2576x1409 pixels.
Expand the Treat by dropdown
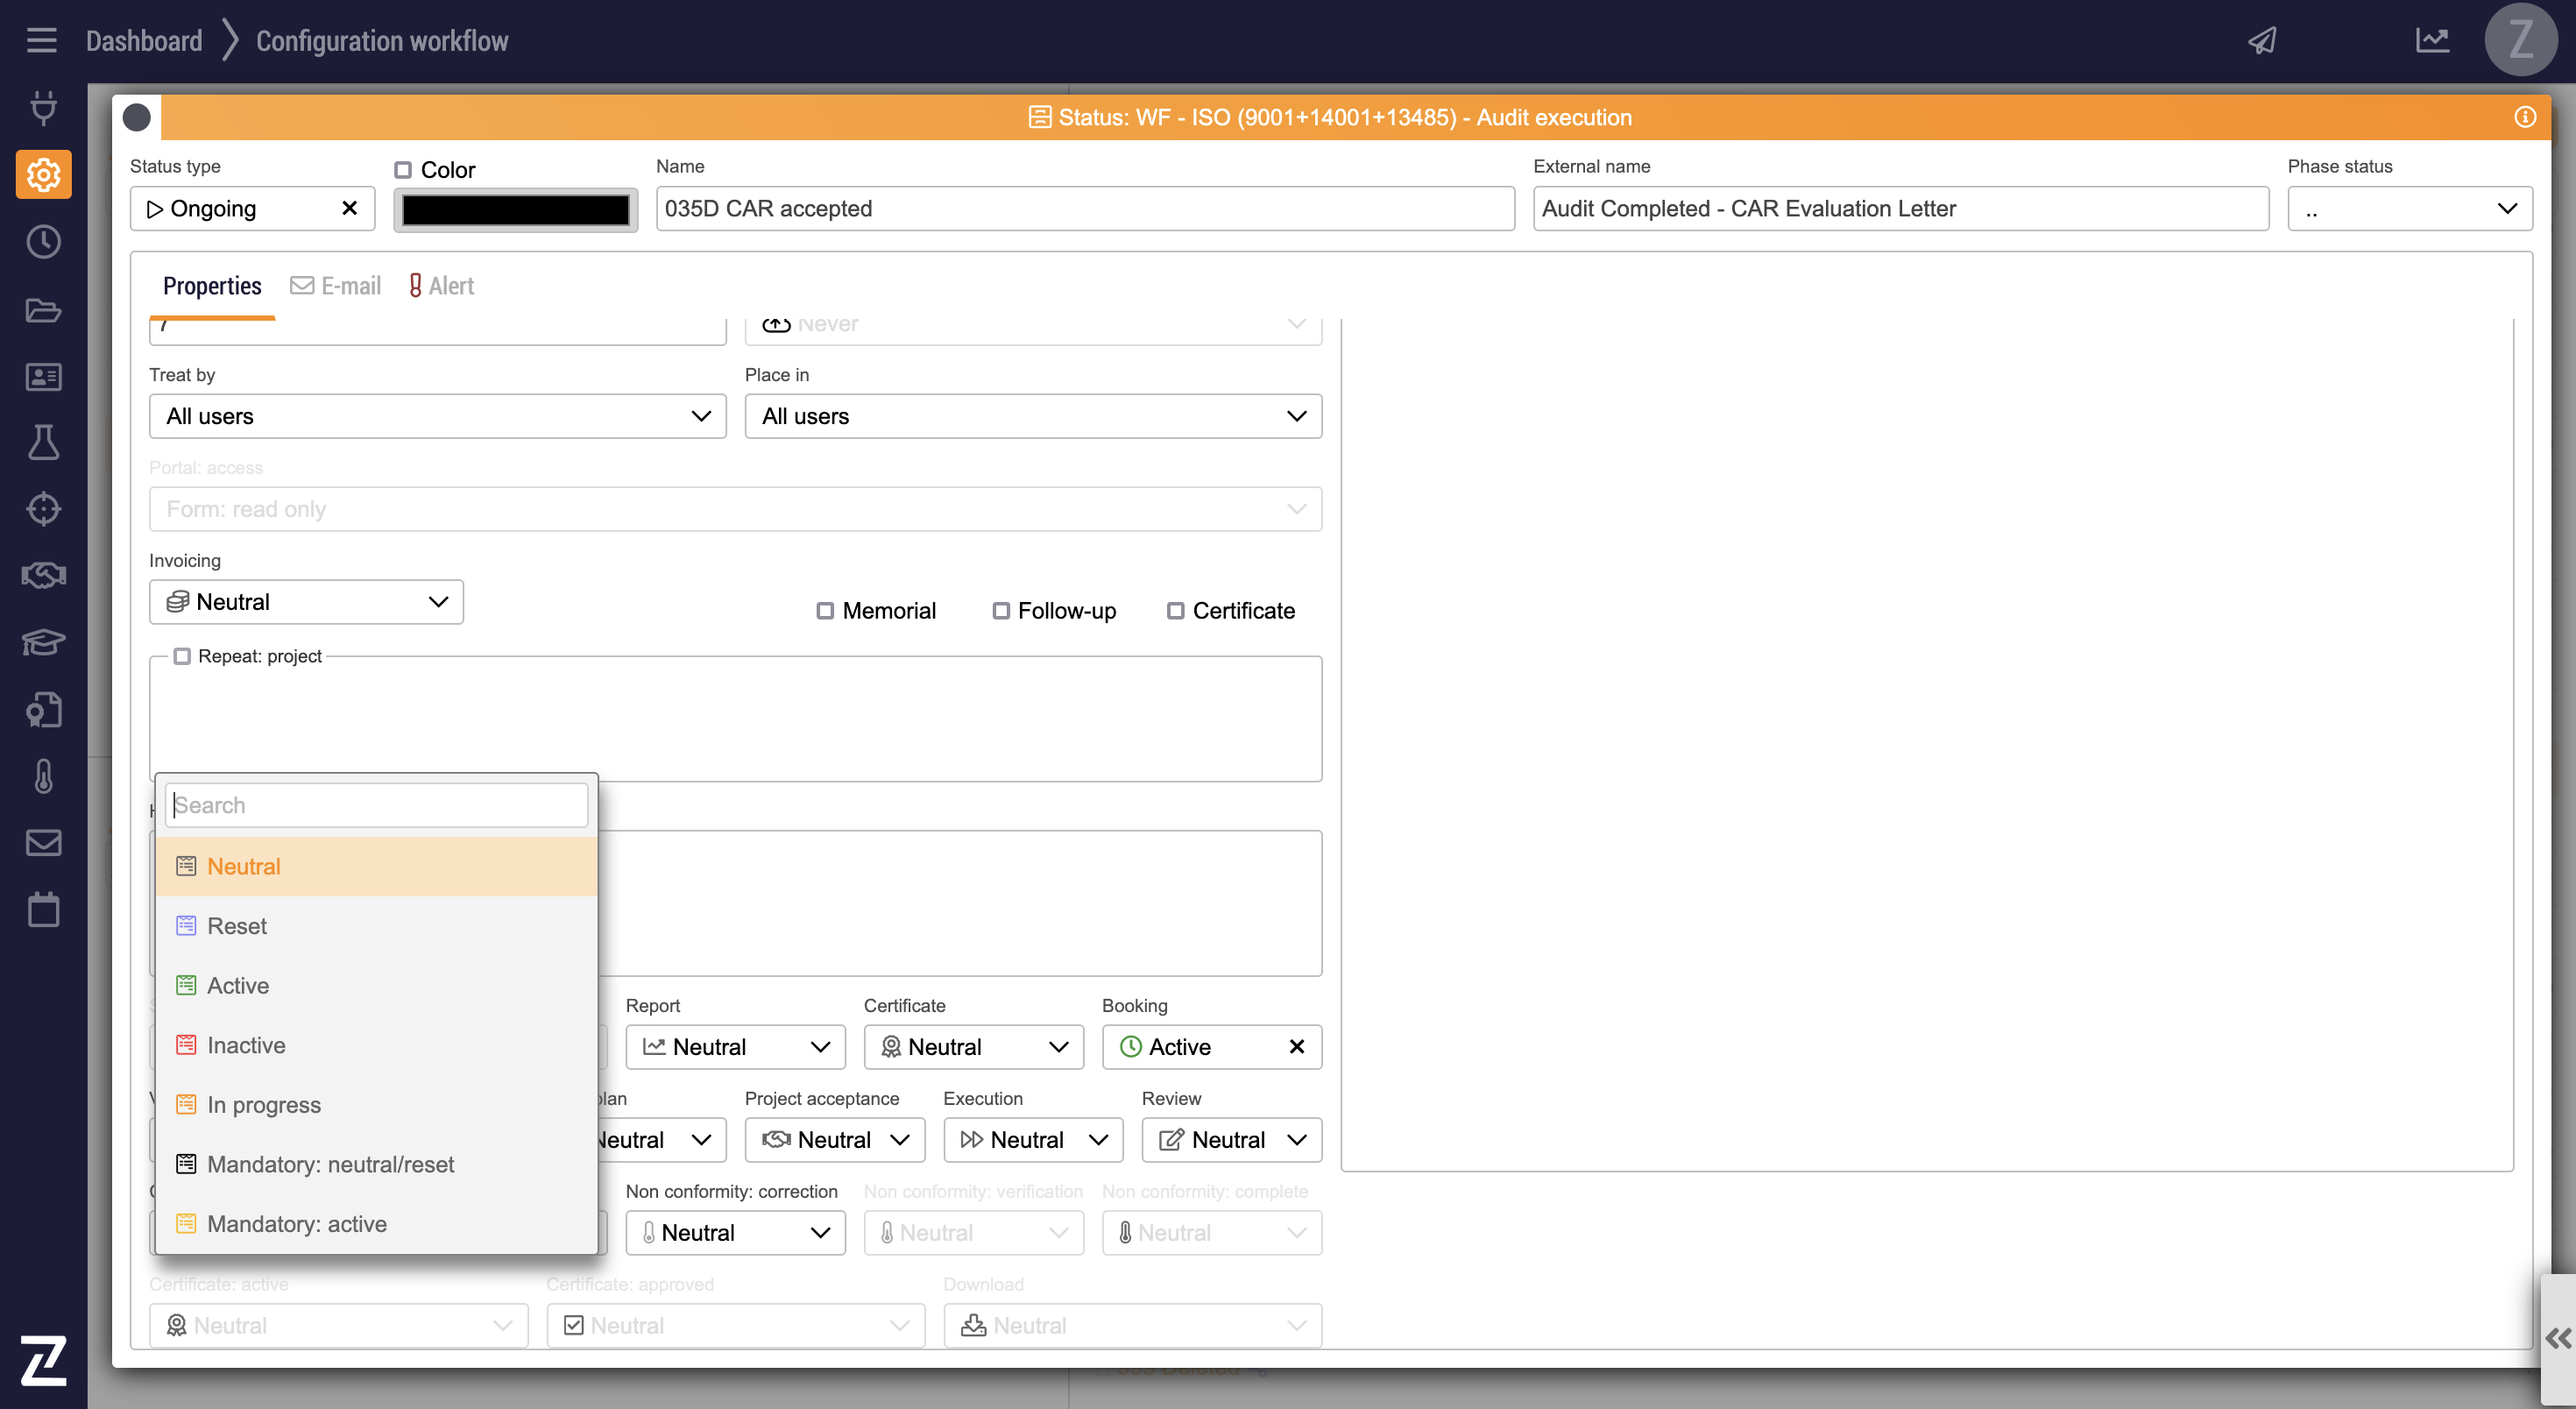(437, 416)
